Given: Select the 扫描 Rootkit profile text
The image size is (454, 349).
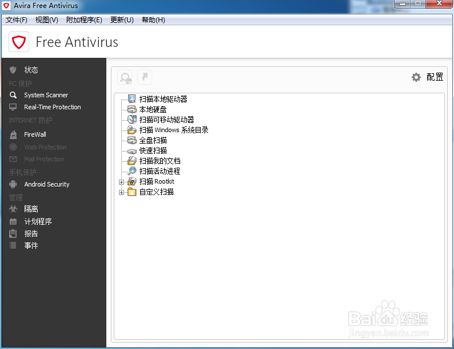Looking at the screenshot, I should (x=157, y=181).
